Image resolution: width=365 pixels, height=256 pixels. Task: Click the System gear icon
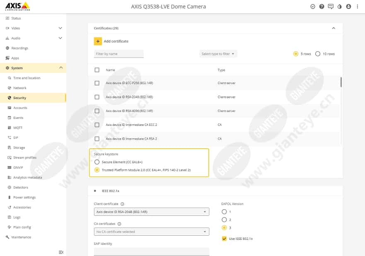coord(7,68)
